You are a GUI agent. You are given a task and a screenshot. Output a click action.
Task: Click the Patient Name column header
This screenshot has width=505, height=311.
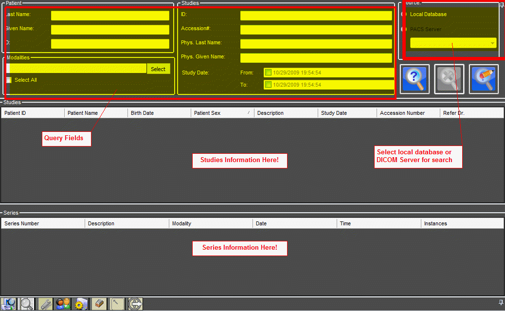pos(95,113)
